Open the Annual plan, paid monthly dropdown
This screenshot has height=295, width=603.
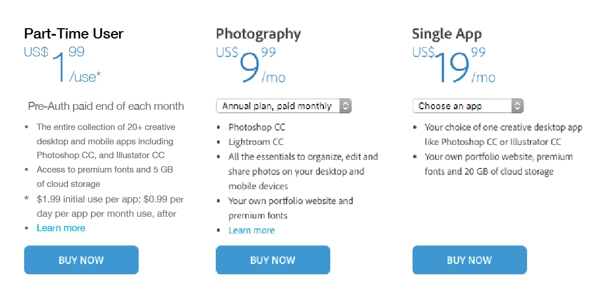284,106
